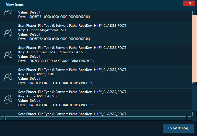Screen dimensions: 197x136
Task: Export the scan log with Export Log
Action: 178,128
